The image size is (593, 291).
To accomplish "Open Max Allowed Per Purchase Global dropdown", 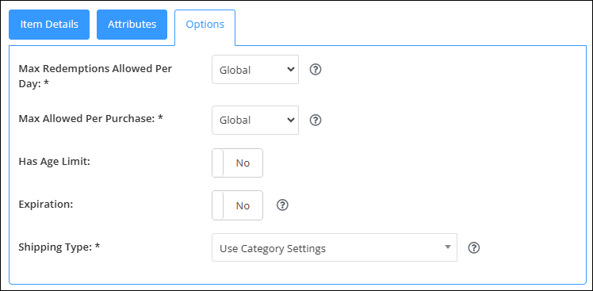I will point(255,120).
